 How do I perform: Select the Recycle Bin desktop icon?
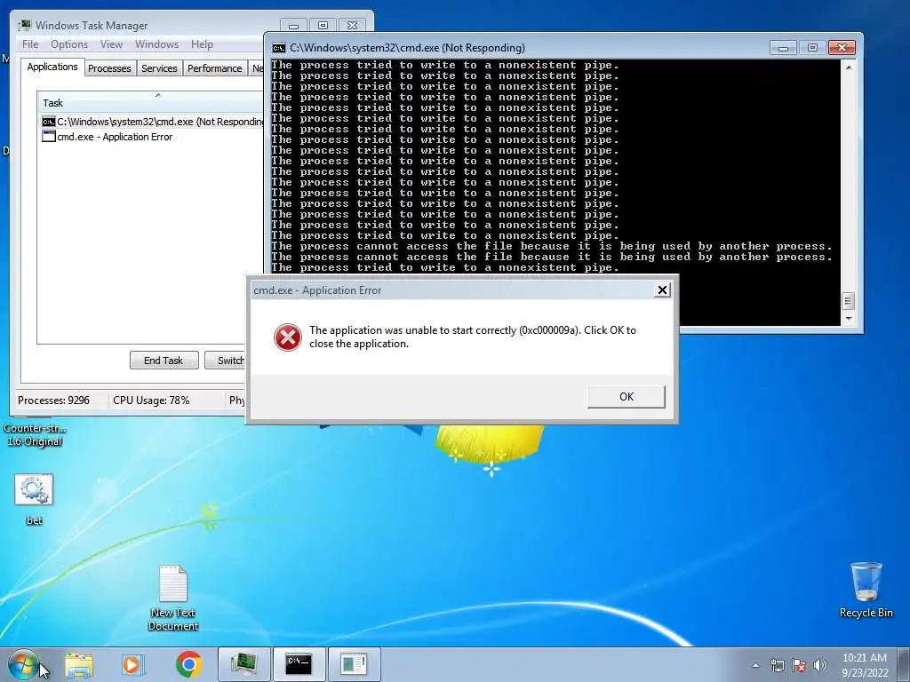[x=866, y=590]
